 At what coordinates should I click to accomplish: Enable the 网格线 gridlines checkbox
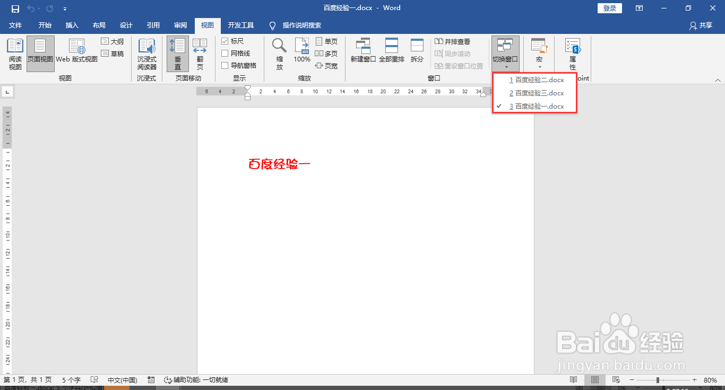click(225, 53)
